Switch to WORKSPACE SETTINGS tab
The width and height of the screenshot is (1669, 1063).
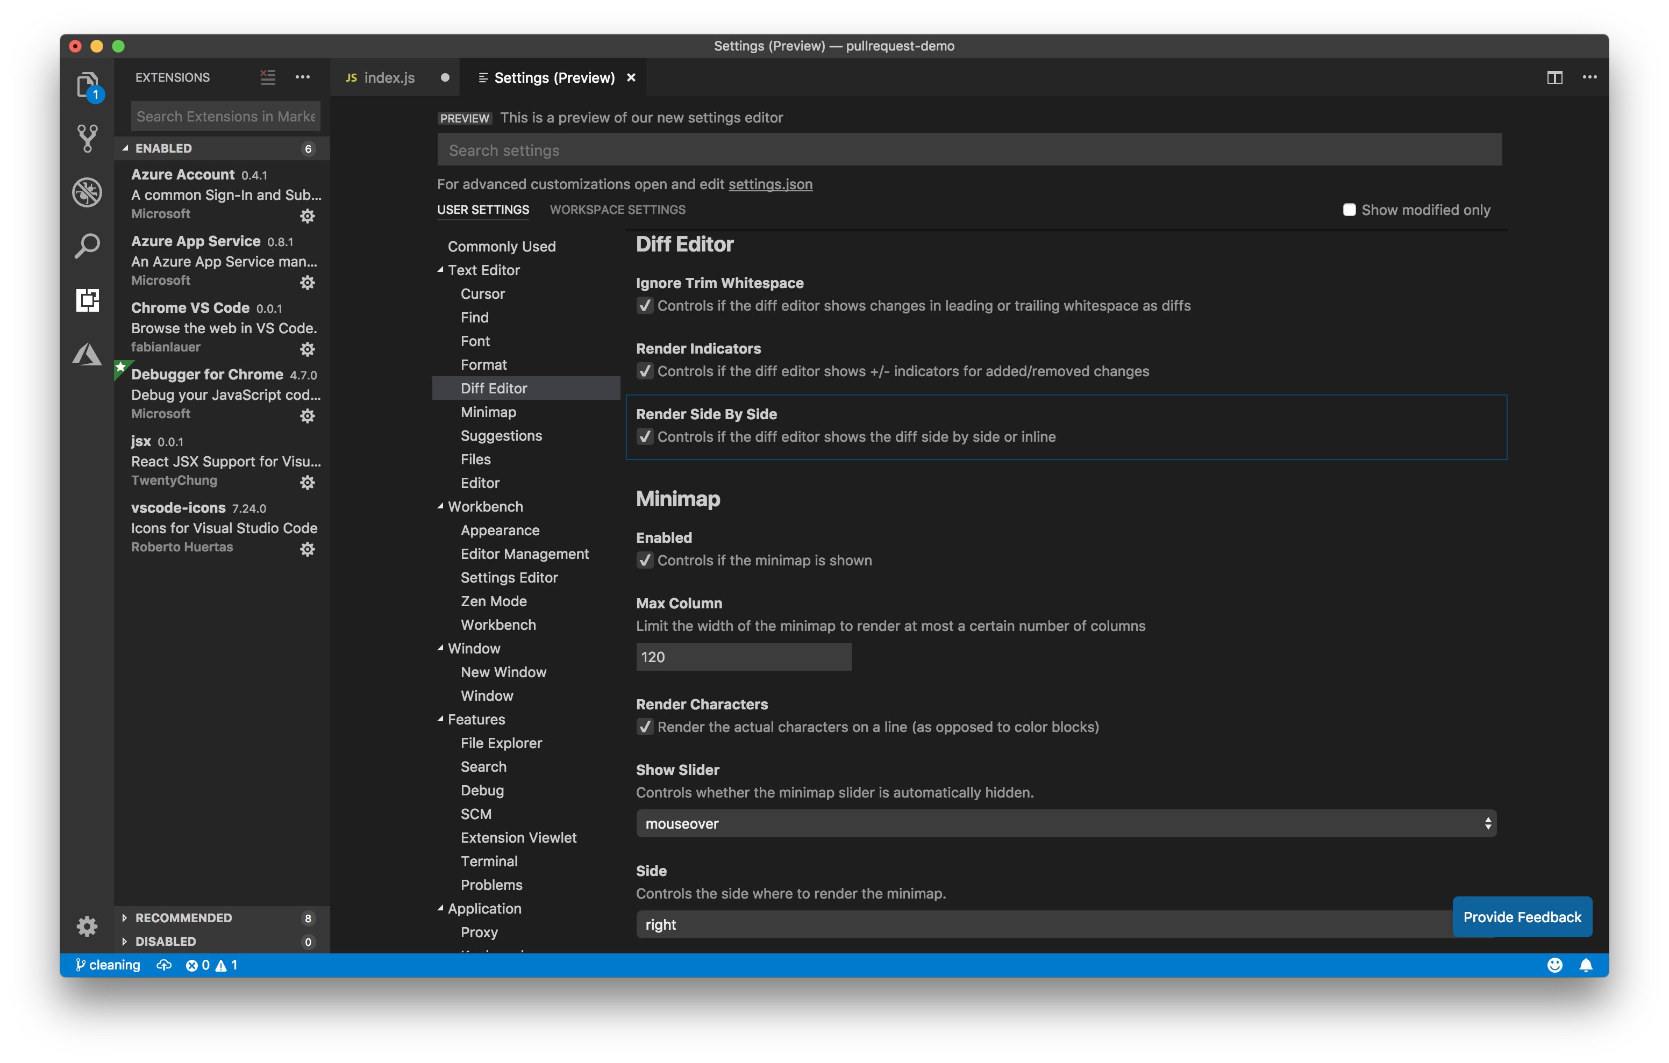coord(617,209)
